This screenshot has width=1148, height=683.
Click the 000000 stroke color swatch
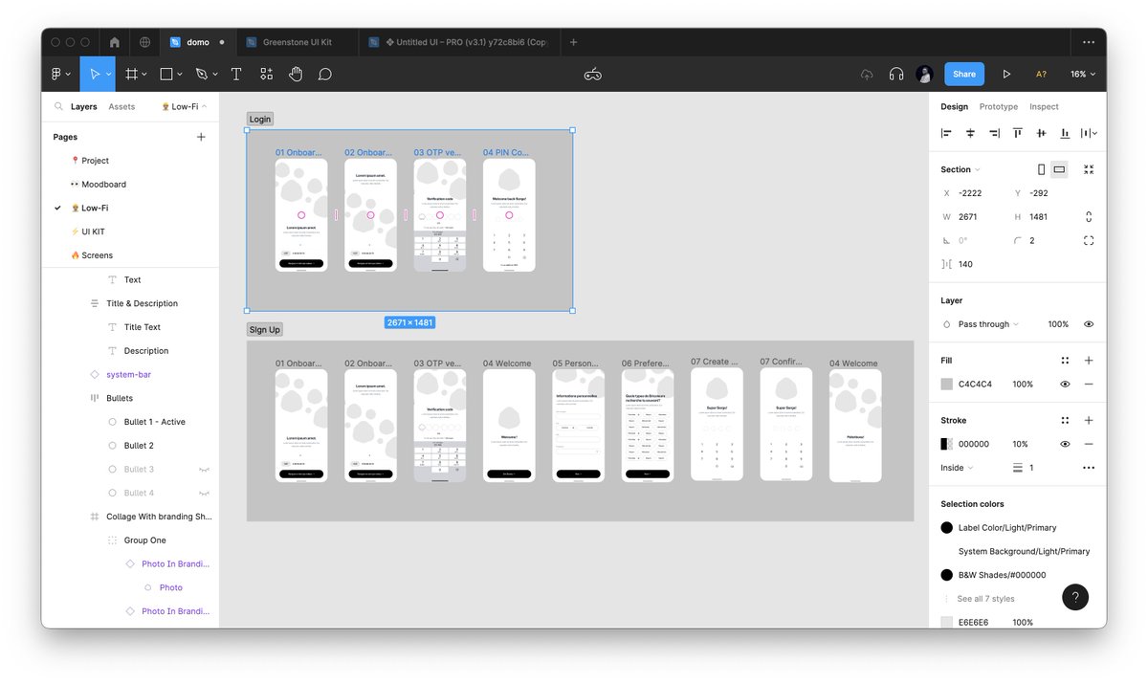[x=947, y=444]
